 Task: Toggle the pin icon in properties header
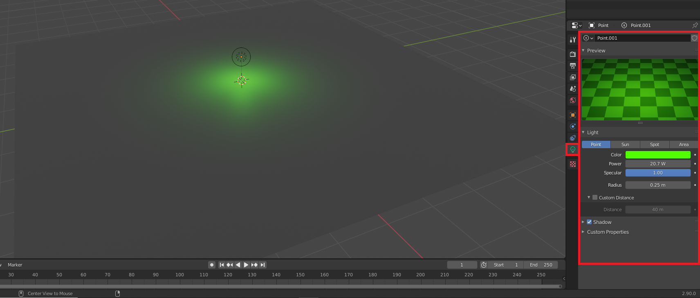point(695,25)
